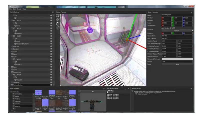Toggle visibility of the Barrel node
200x115 pixels.
pyautogui.click(x=51, y=26)
